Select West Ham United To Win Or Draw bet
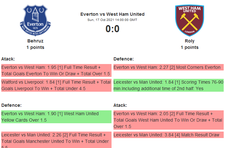Screen dimensions: 225x148 point(167,120)
